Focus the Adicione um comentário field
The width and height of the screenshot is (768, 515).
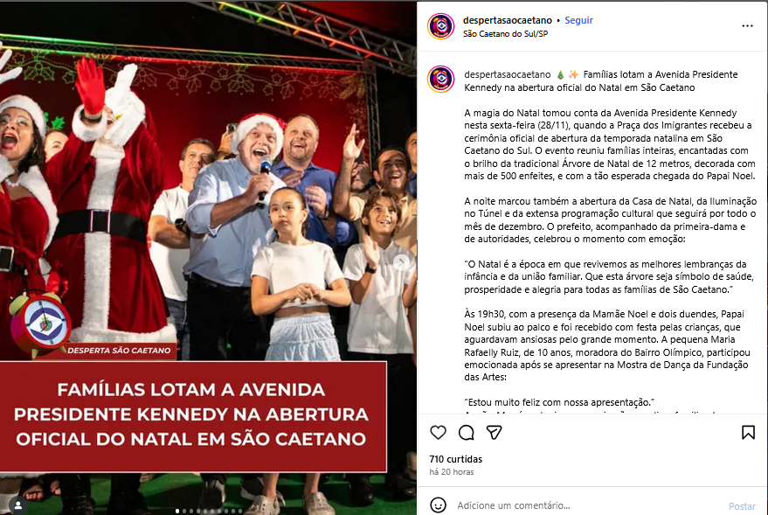coord(588,505)
